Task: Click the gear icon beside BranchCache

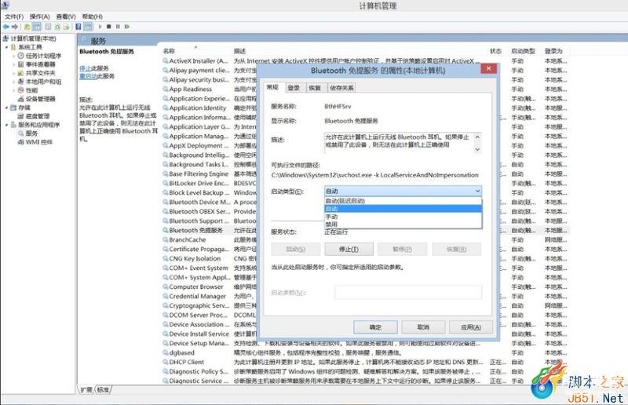Action: click(x=166, y=239)
